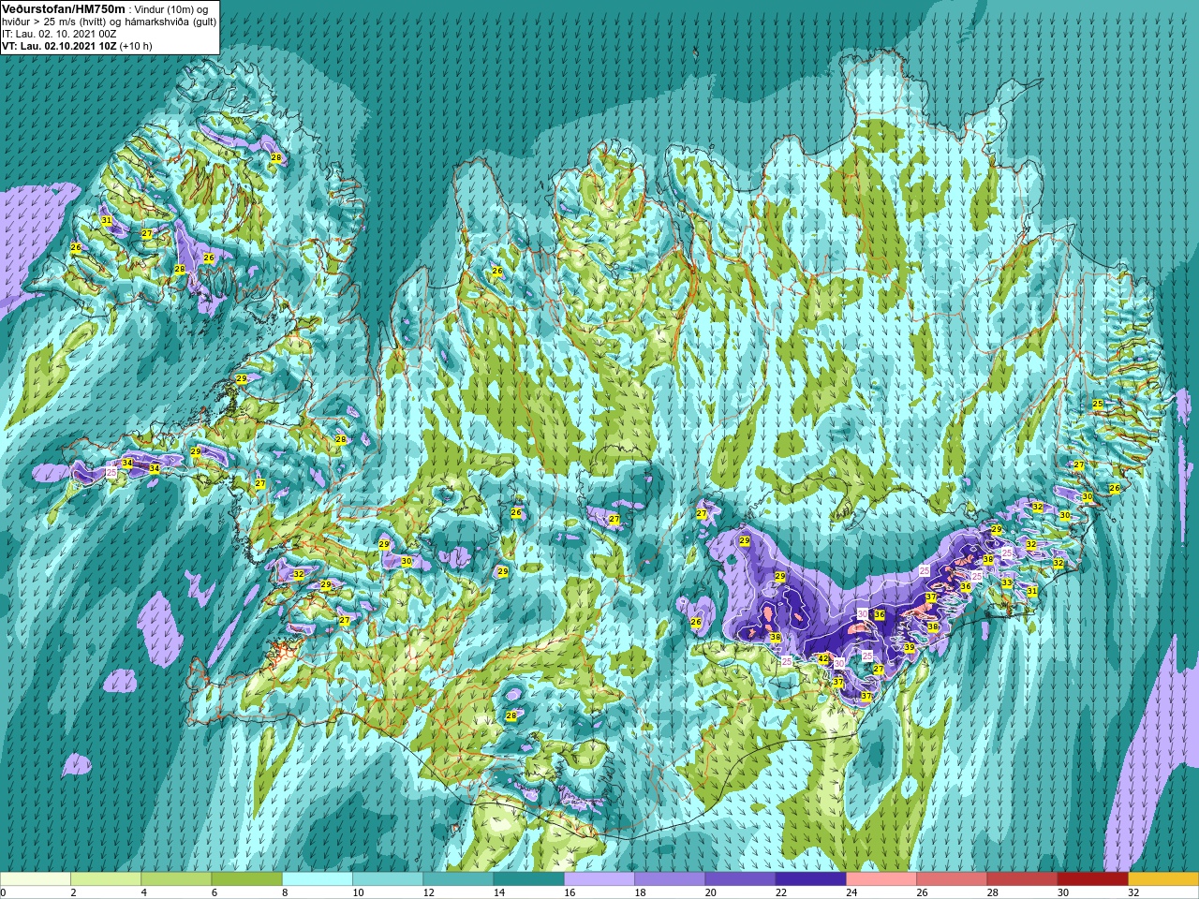Click the 30–32 m/s dark red legend swatch
The image size is (1199, 899).
[1092, 879]
